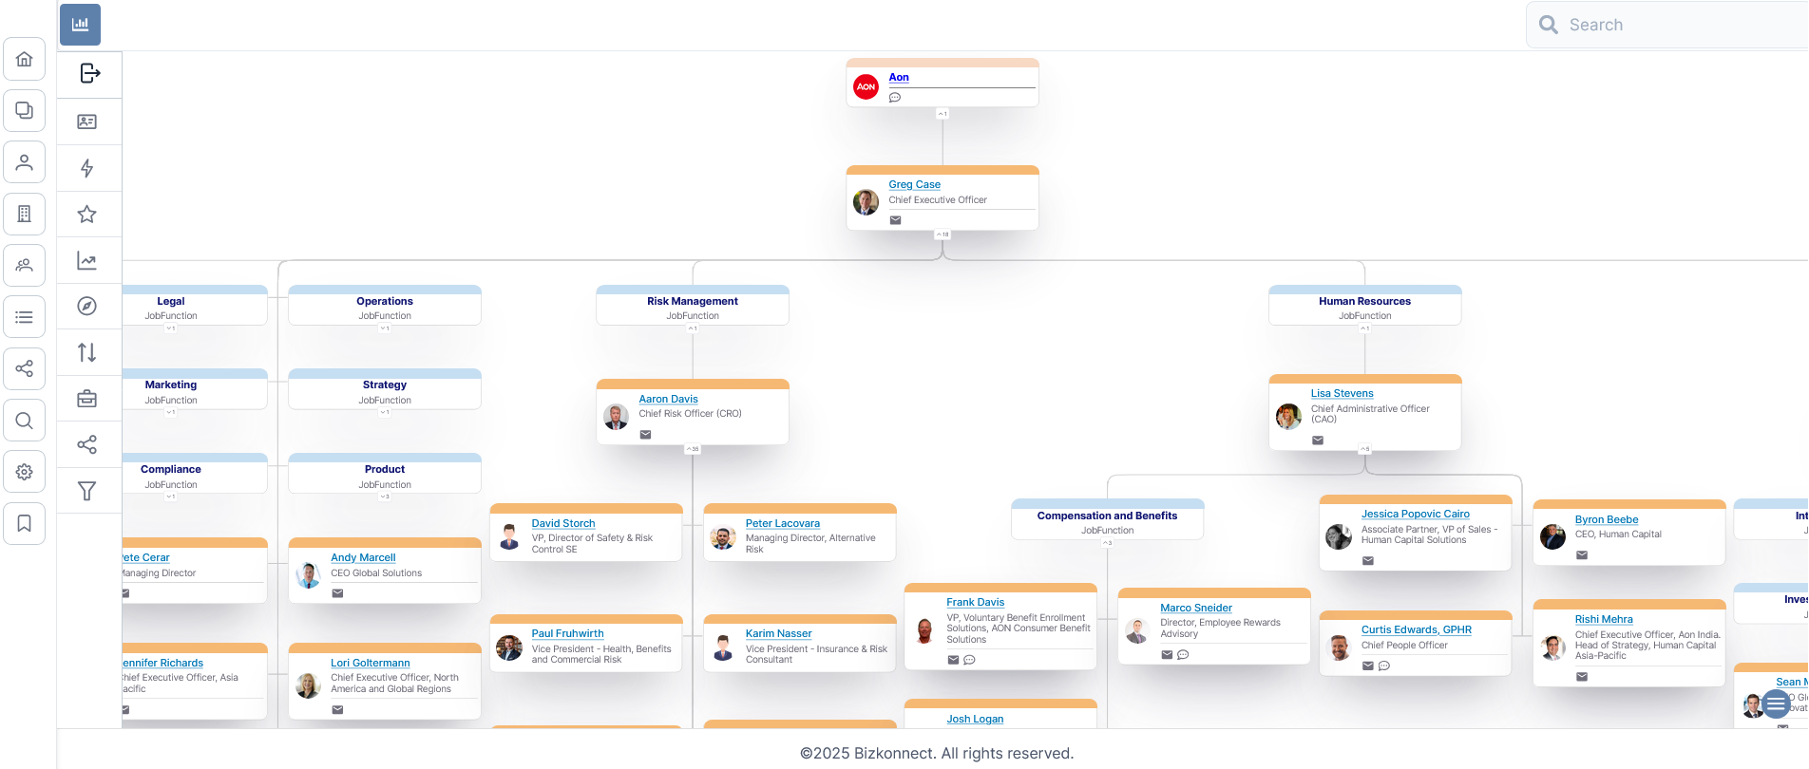Open Karim Nasser profile link
This screenshot has height=769, width=1809.
point(779,633)
